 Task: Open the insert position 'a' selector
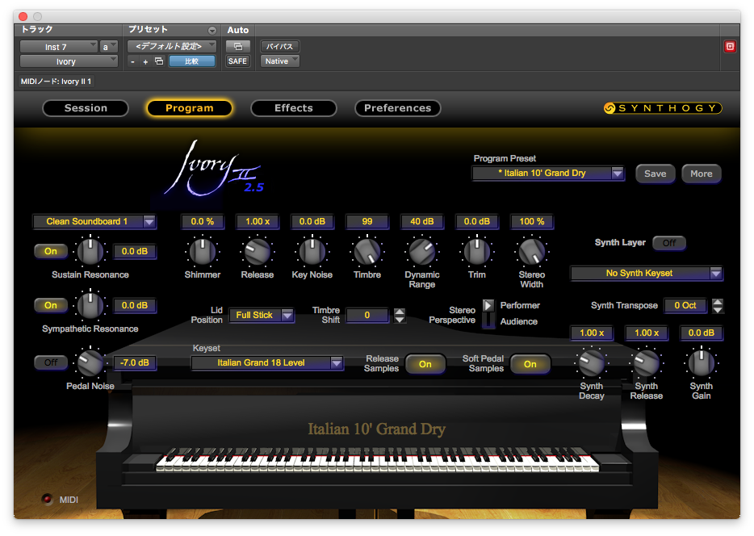pos(109,47)
